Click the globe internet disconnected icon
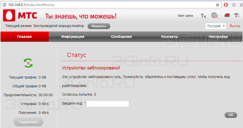Viewport: 243px width, 128px height. (x=215, y=16)
